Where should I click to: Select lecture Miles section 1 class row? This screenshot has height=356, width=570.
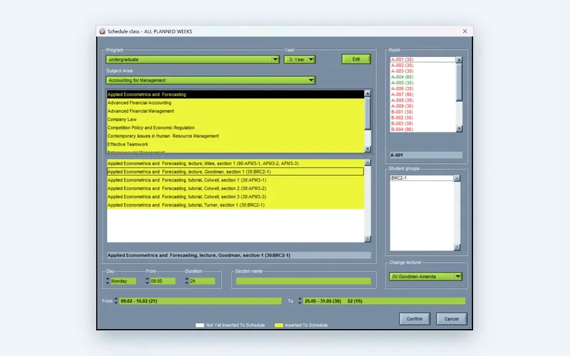(x=236, y=164)
